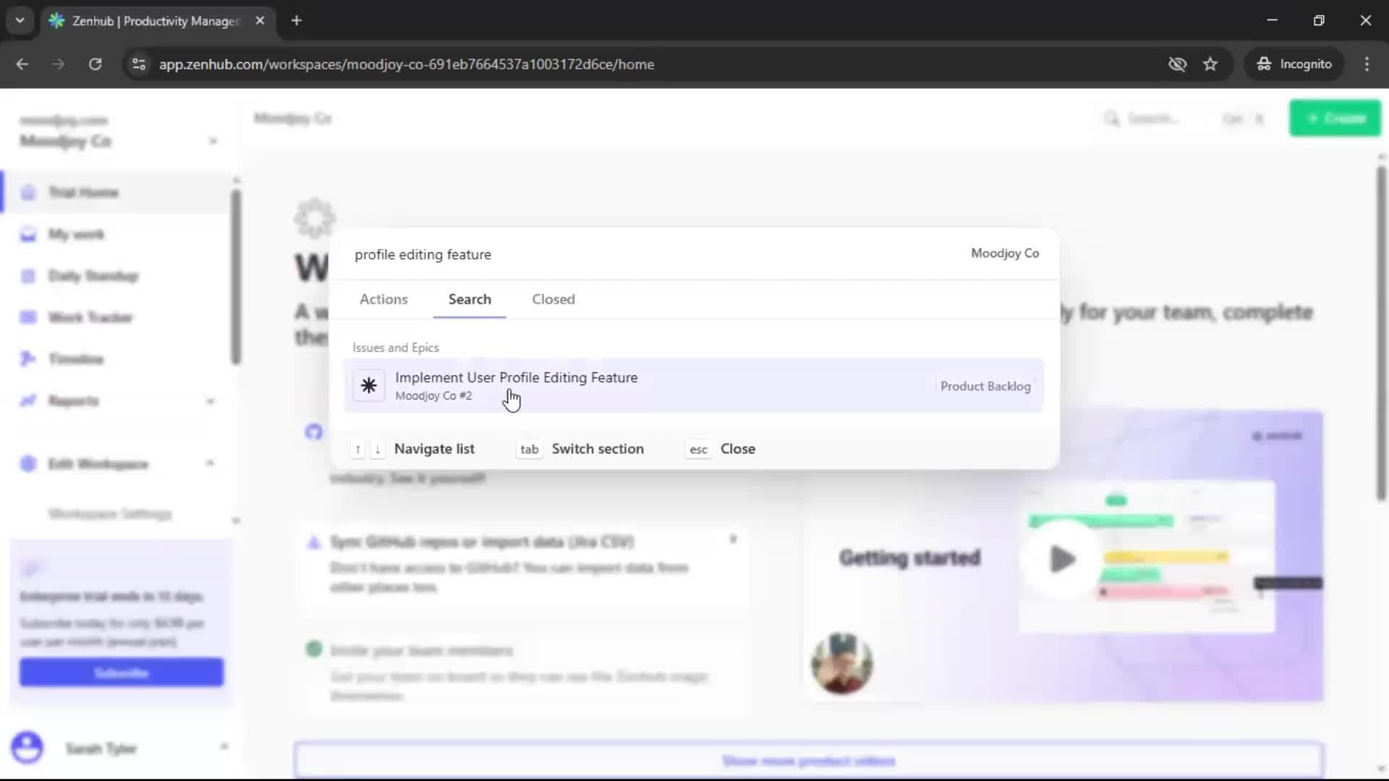
Task: Open the Work Tracker view
Action: [x=90, y=317]
